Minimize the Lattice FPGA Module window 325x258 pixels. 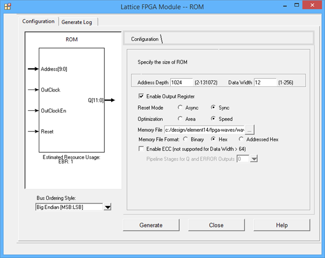click(285, 6)
